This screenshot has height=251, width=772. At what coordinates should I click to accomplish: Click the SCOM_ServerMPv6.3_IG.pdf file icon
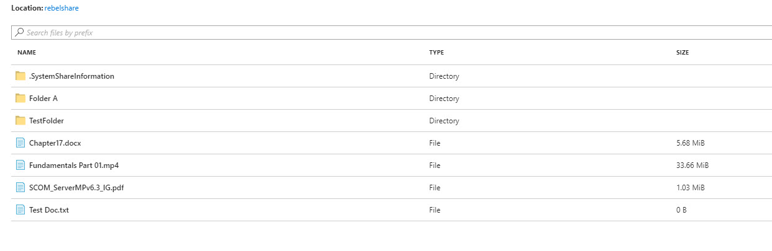20,188
